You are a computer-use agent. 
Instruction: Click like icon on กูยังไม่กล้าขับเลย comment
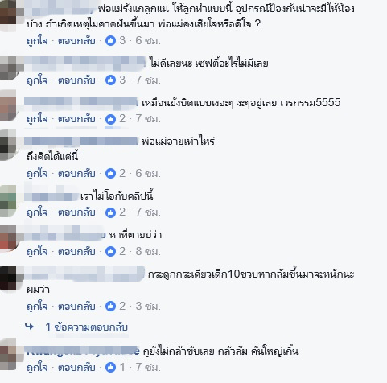(110, 367)
